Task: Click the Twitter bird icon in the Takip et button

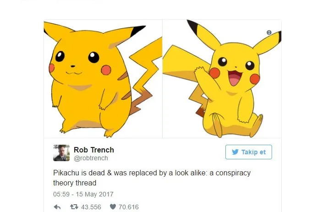Action: [x=235, y=152]
